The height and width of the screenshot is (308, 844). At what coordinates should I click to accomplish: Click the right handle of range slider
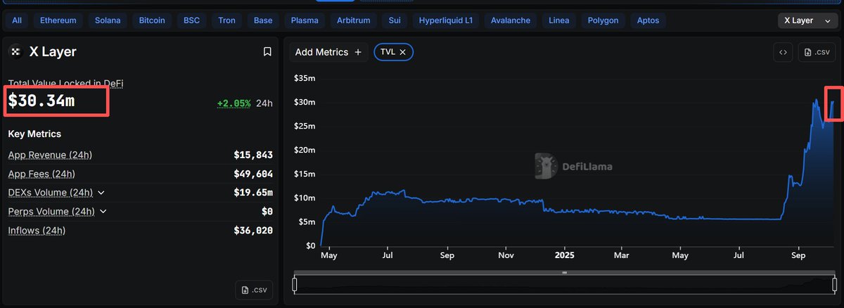click(x=833, y=284)
